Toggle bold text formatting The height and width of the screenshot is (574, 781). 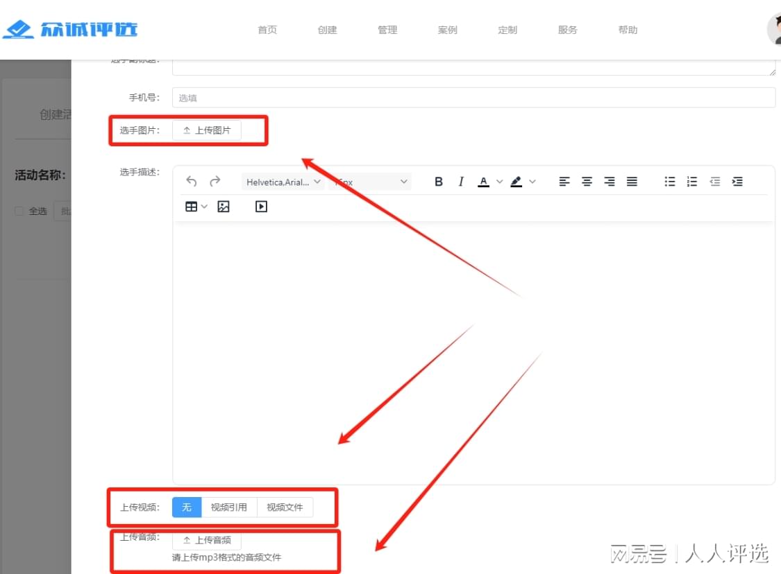(439, 182)
